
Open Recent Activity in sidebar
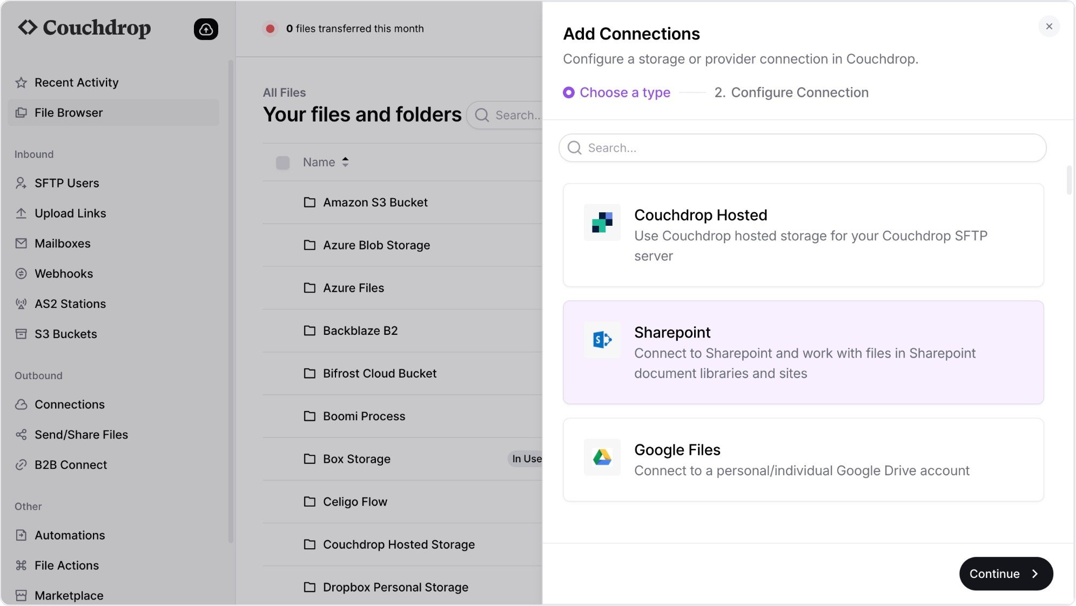(76, 83)
